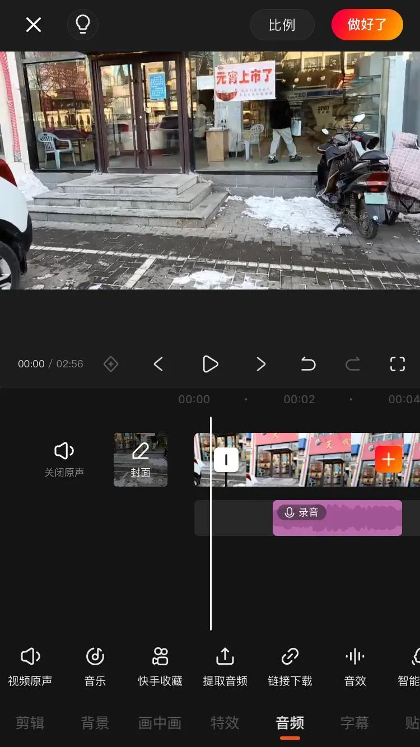Open the 比例 aspect ratio selector

[282, 25]
